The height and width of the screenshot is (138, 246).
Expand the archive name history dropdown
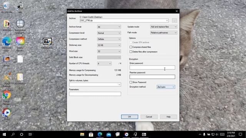(x=167, y=20)
